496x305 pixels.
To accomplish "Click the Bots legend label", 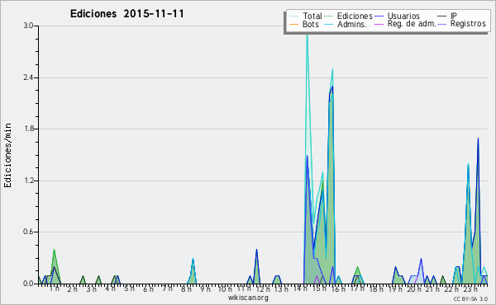I will point(311,24).
